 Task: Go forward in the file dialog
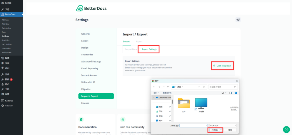[159, 87]
